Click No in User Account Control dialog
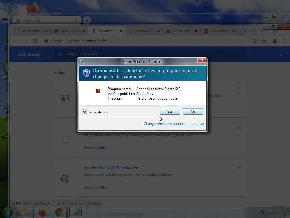Screen dimensions: 290x218 pos(193,111)
